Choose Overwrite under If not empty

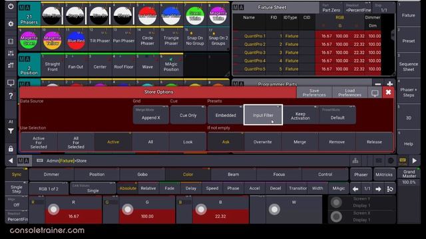[x=262, y=141]
